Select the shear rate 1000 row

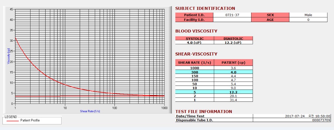coord(214,68)
